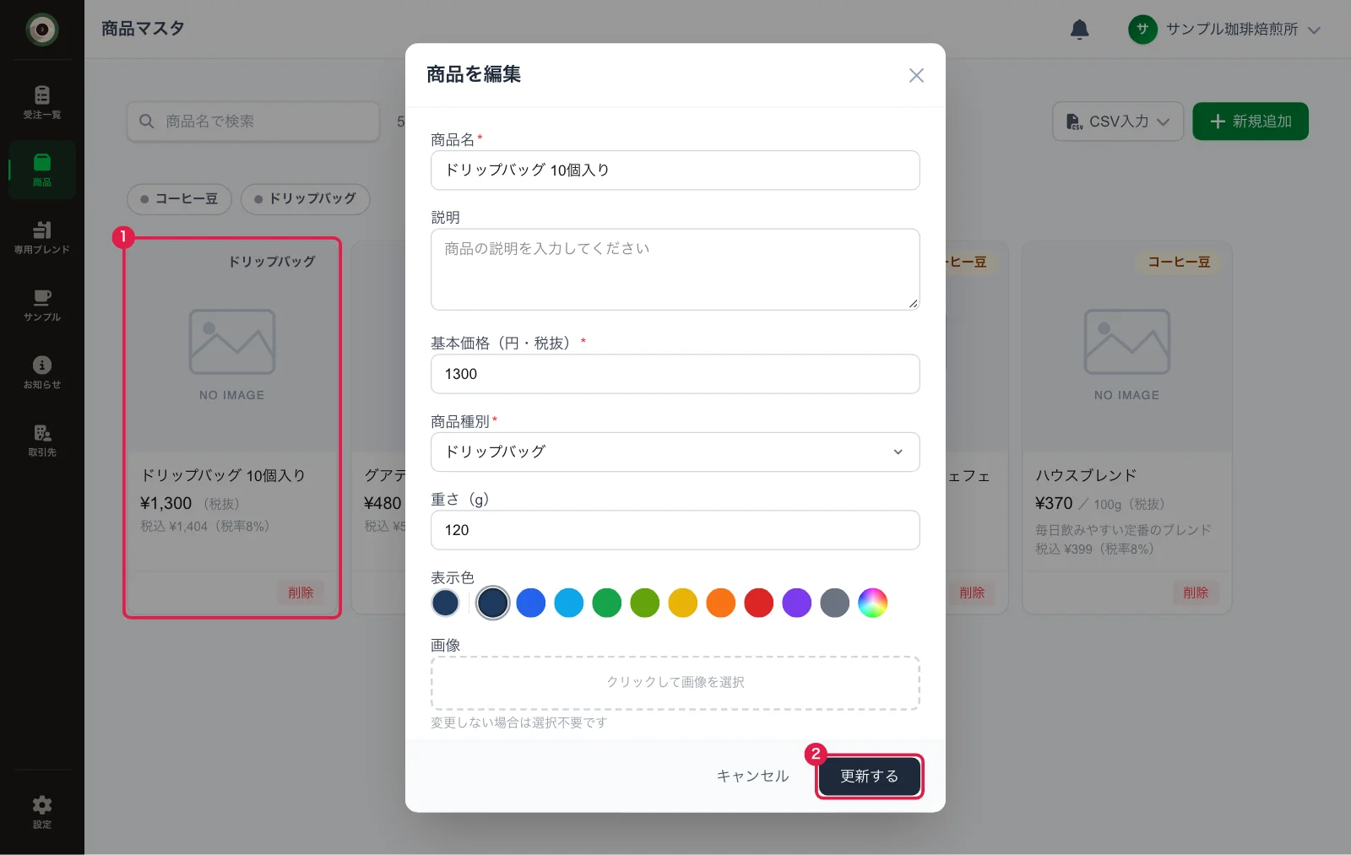Click the 基本価格 input field
Screen dimensions: 1351x855
click(x=675, y=374)
